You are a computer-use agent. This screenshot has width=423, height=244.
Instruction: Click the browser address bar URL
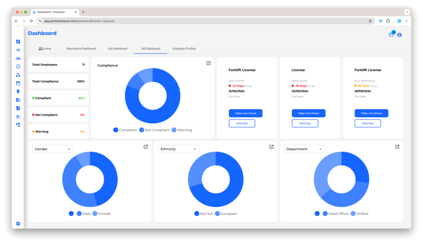[79, 21]
